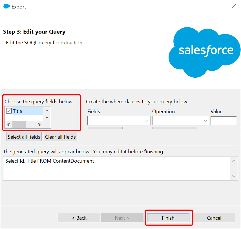Click the field list up arrow
Image resolution: width=241 pixels, height=229 pixels.
pos(47,110)
